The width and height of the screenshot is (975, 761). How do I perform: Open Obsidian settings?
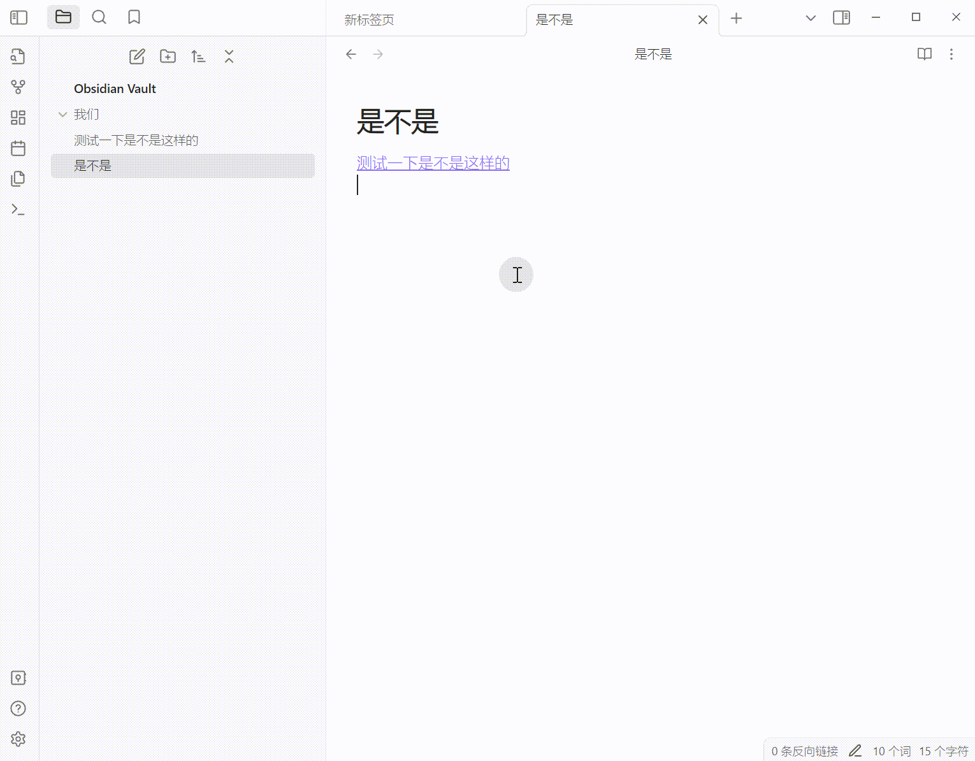coord(18,739)
